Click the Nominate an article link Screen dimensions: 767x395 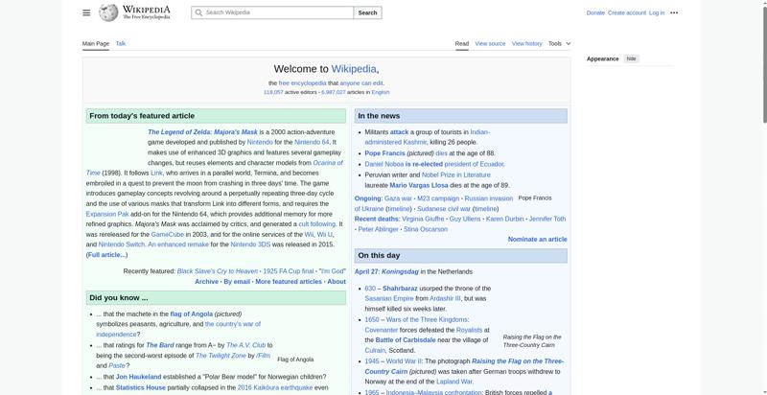click(538, 239)
